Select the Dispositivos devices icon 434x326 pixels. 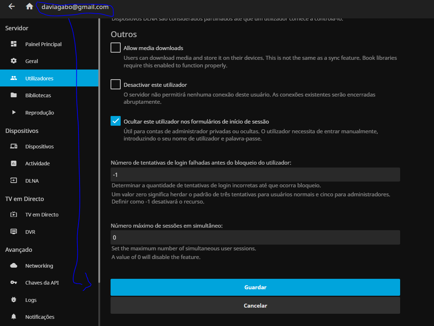(x=14, y=147)
